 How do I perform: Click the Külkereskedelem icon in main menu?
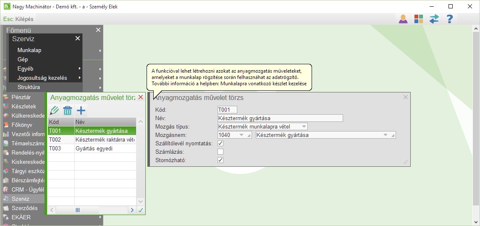click(5, 116)
